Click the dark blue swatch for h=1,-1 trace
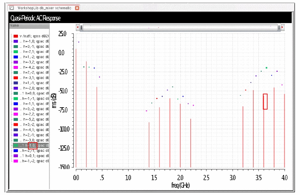The height and width of the screenshot is (195, 300). click(x=16, y=83)
